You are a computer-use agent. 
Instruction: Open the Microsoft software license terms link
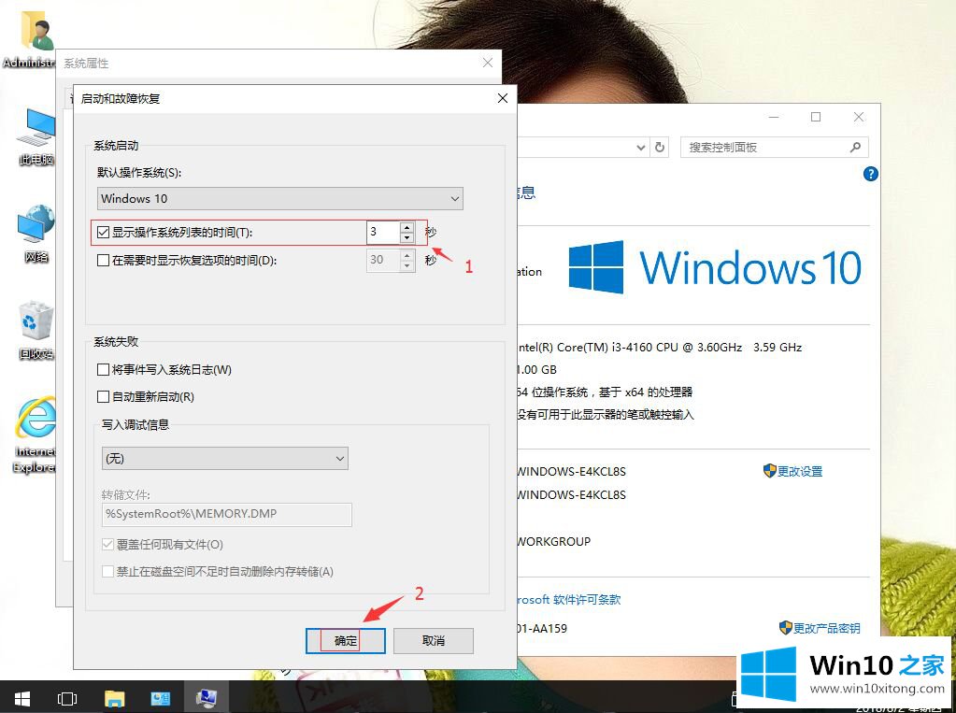569,600
